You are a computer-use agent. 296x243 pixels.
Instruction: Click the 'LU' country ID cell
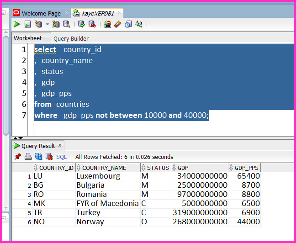point(54,176)
